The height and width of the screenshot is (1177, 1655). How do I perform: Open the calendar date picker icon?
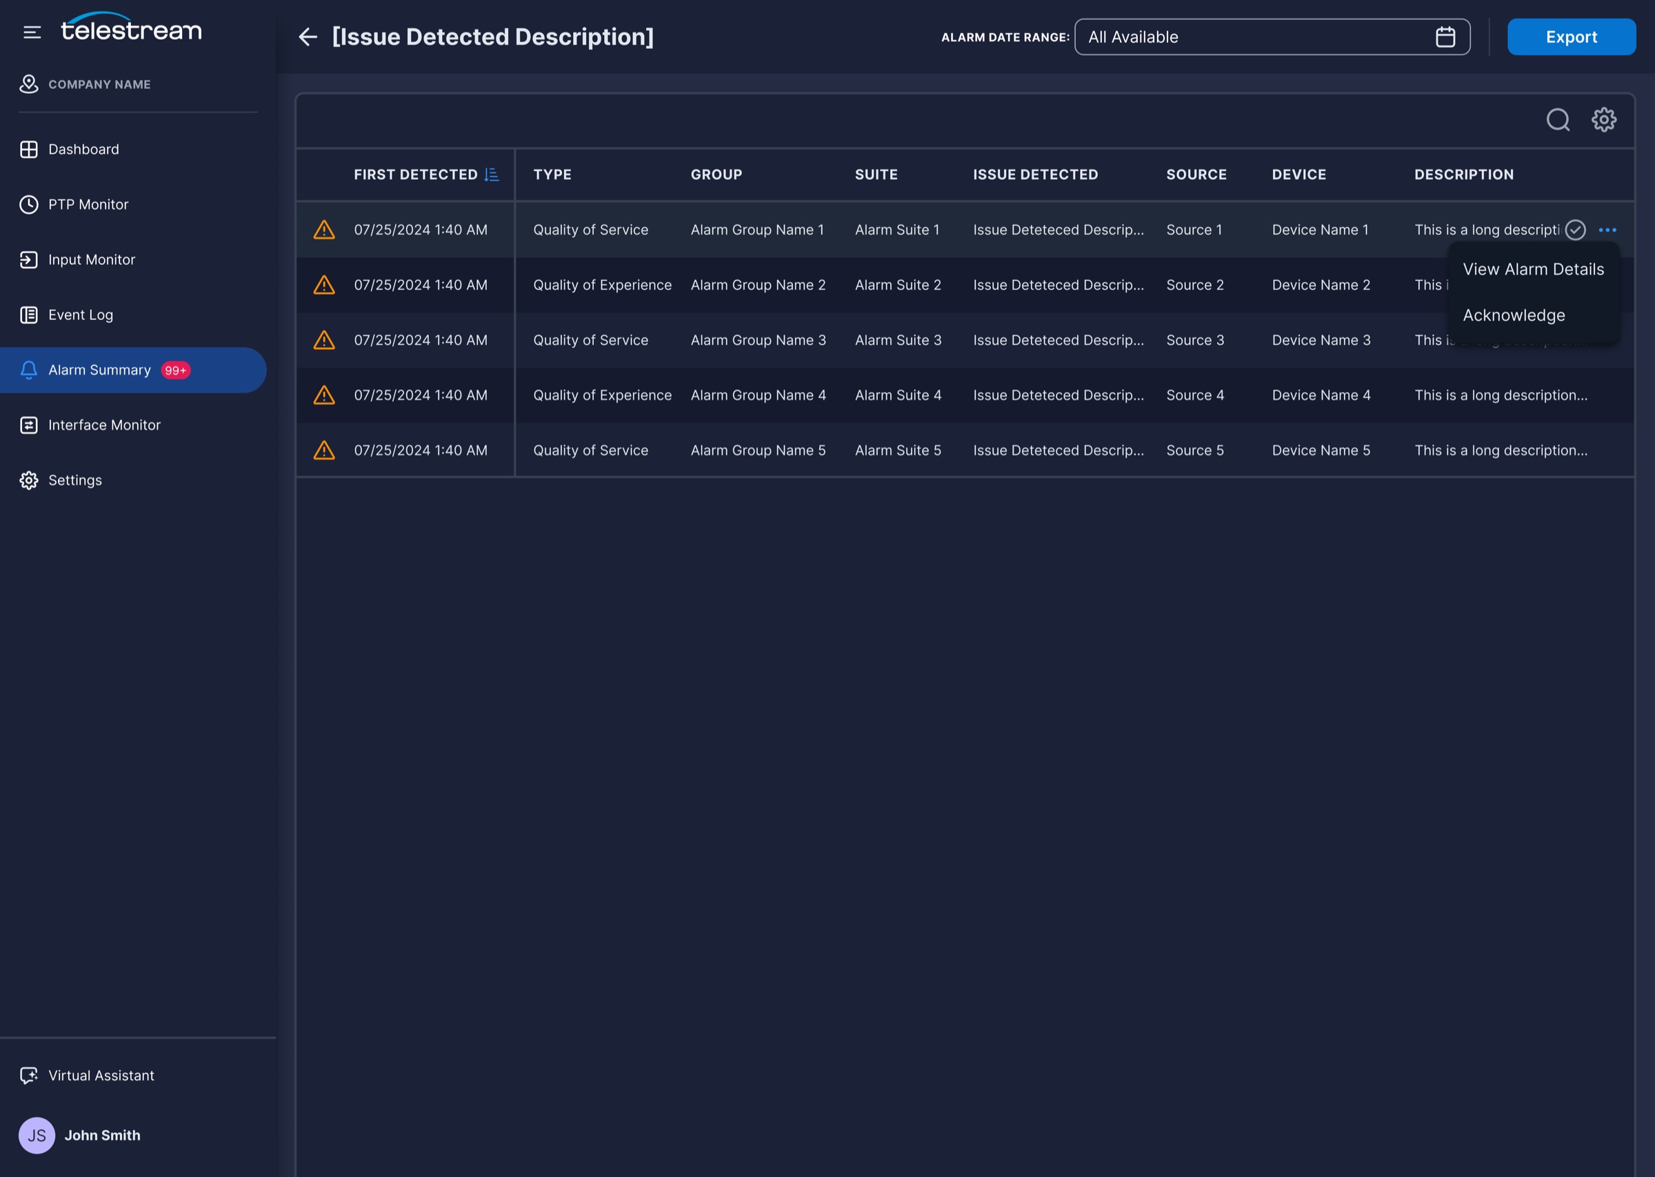tap(1445, 37)
